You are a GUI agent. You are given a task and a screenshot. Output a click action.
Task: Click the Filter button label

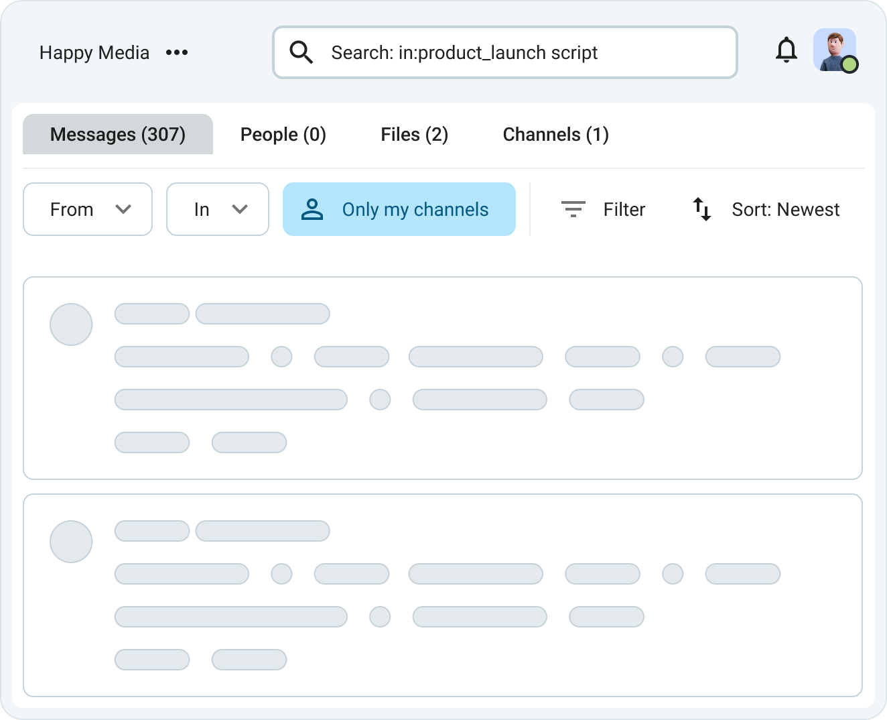(624, 209)
